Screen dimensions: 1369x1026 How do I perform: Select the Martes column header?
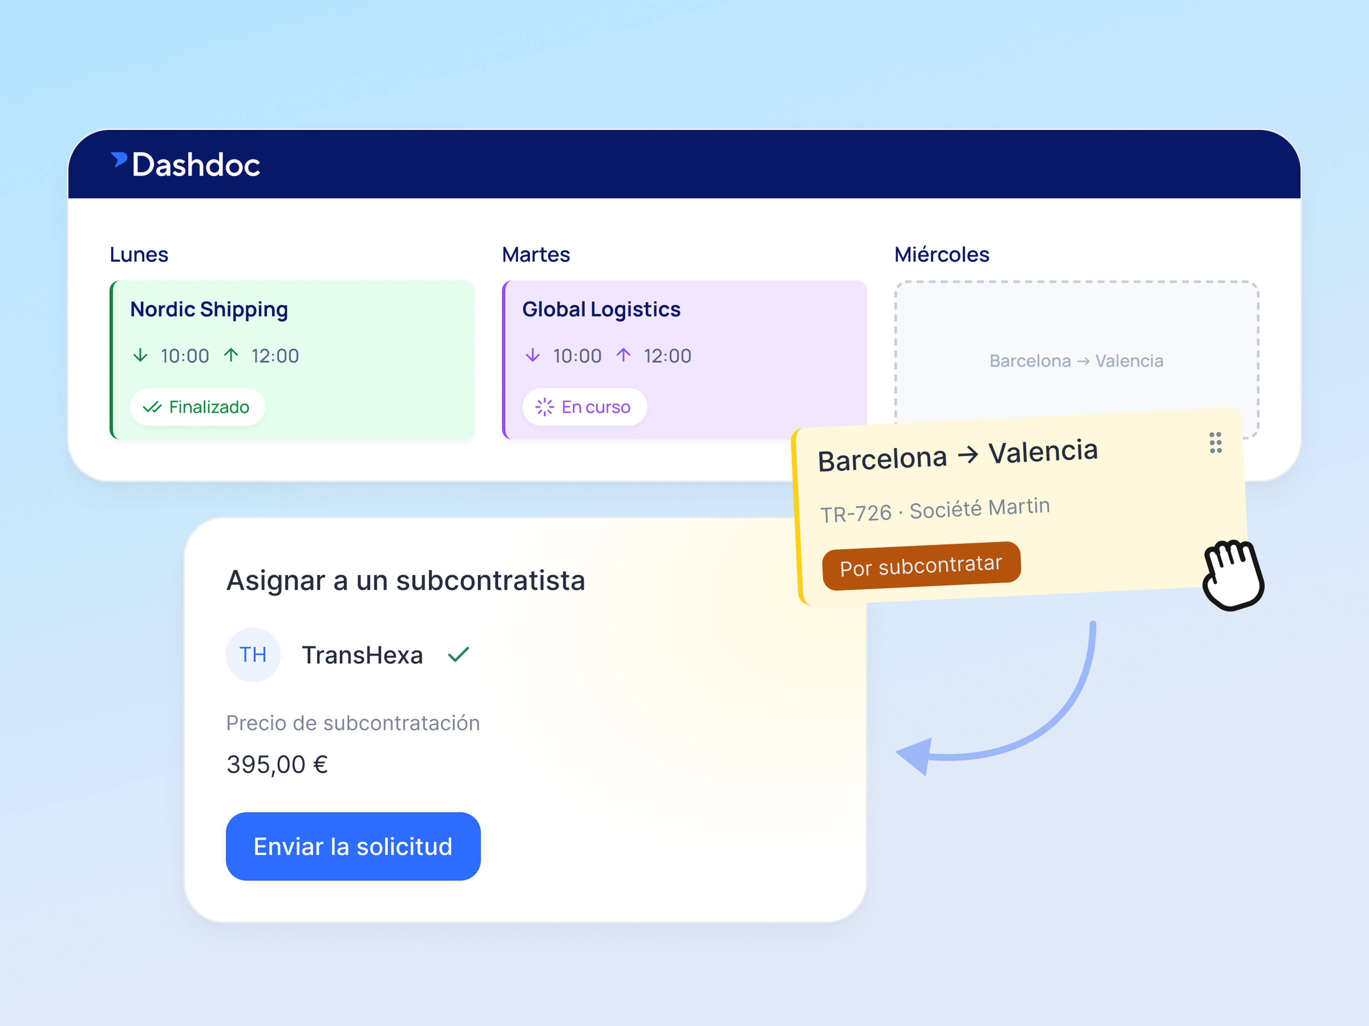click(536, 254)
